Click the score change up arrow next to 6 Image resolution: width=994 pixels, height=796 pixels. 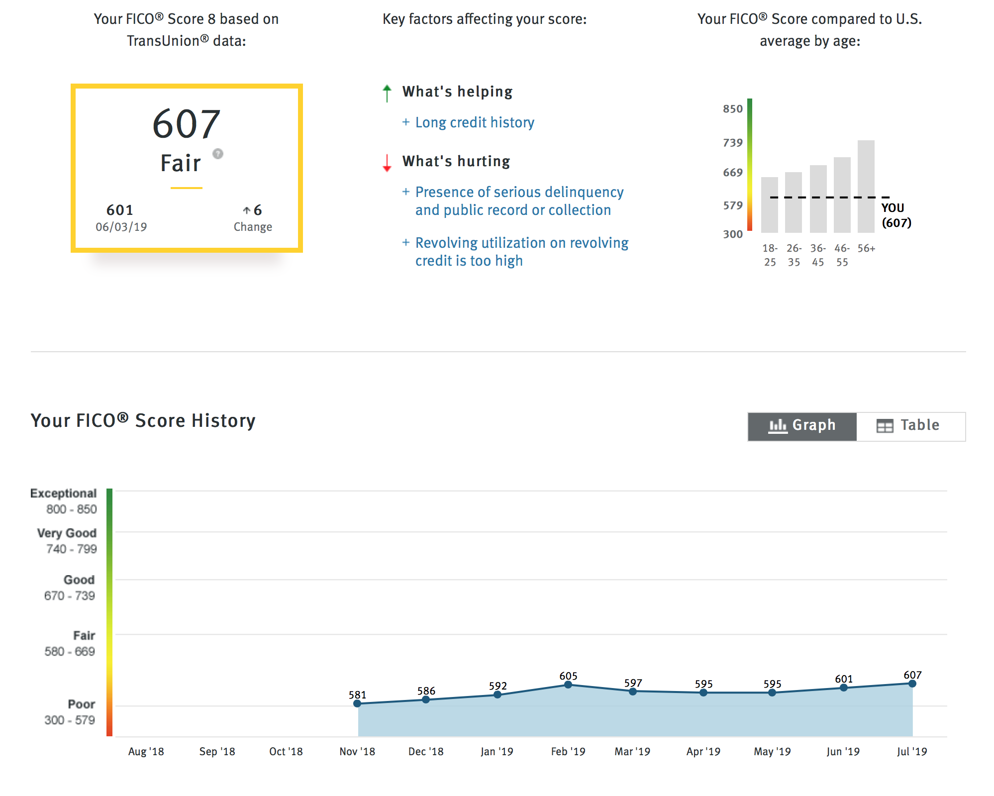click(x=246, y=210)
